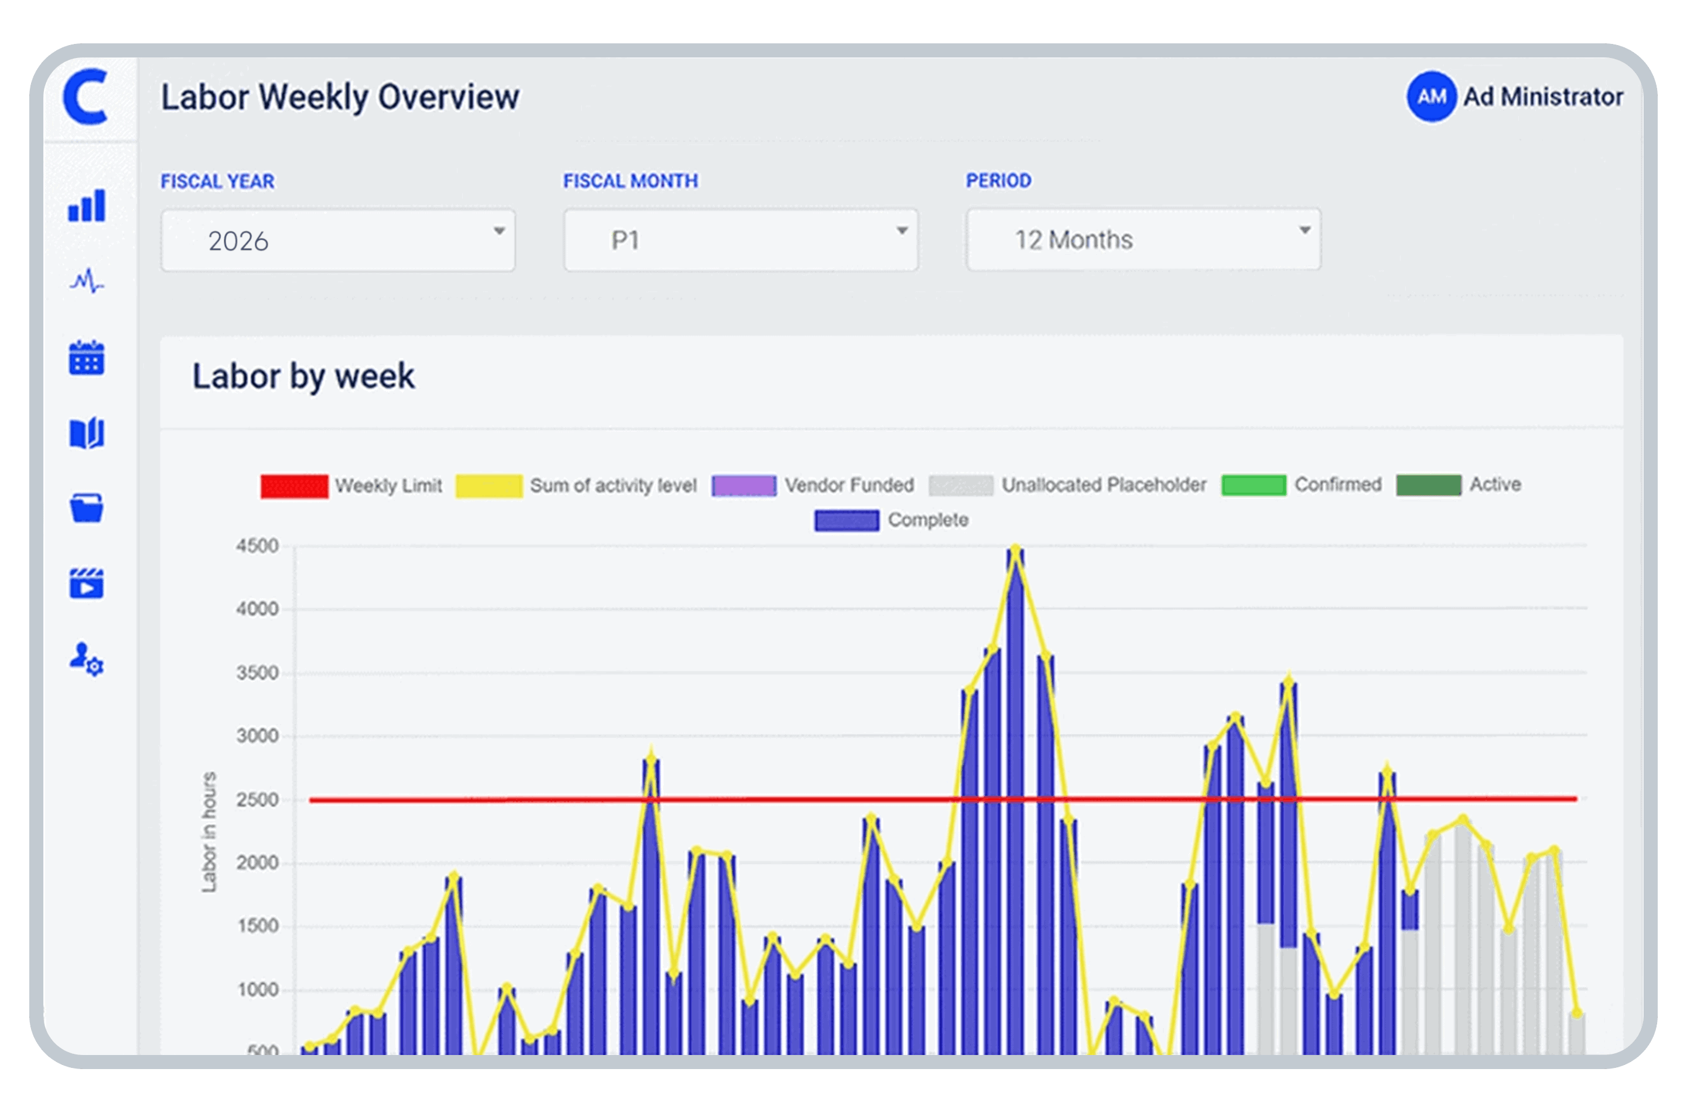1687x1113 pixels.
Task: Open the Fiscal Month P1 dropdown
Action: (x=740, y=240)
